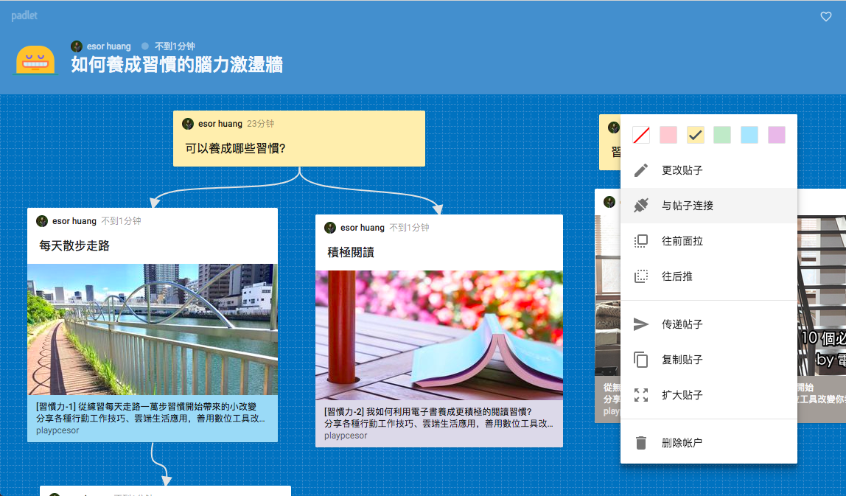
Task: Click 不到1分钟 timestamp in wall header
Action: click(x=175, y=46)
